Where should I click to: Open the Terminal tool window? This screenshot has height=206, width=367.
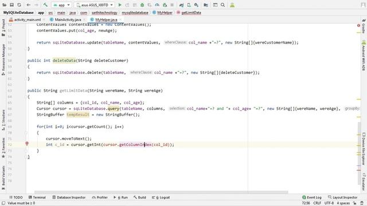pyautogui.click(x=37, y=197)
